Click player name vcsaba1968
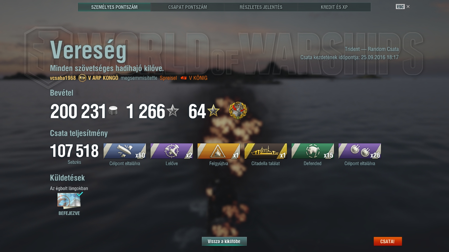This screenshot has width=449, height=252. (x=63, y=78)
